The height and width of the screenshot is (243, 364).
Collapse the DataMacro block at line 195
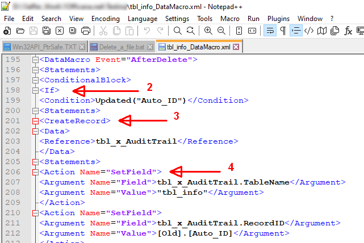35,60
